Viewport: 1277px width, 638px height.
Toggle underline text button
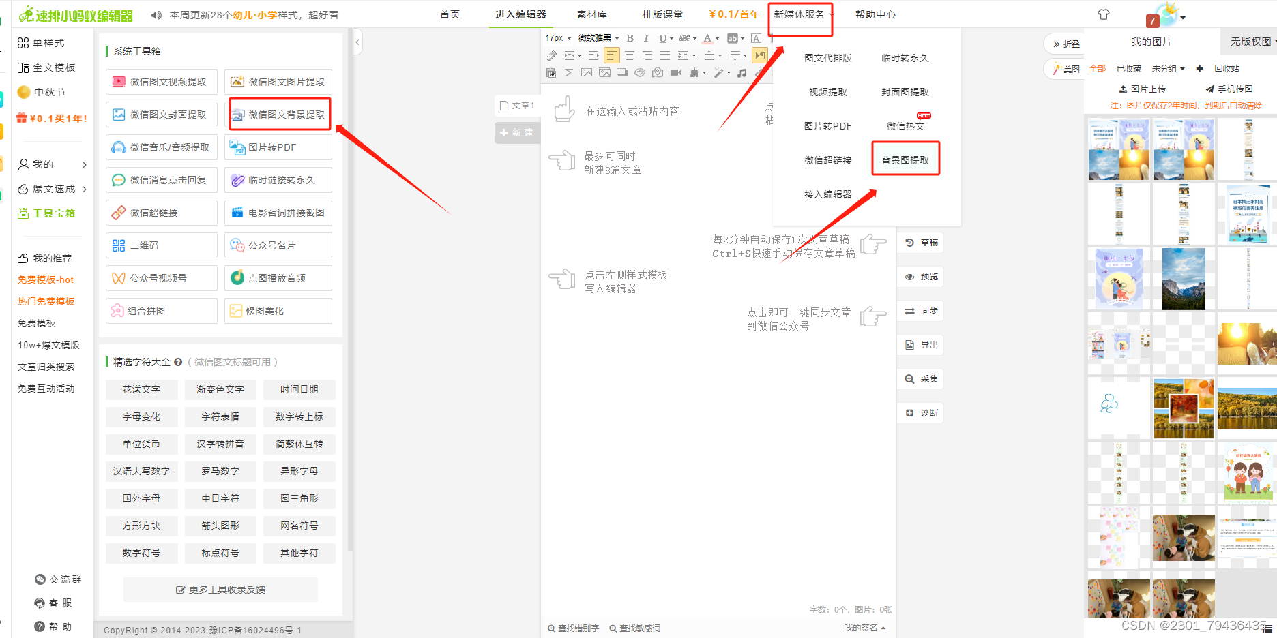pos(662,38)
